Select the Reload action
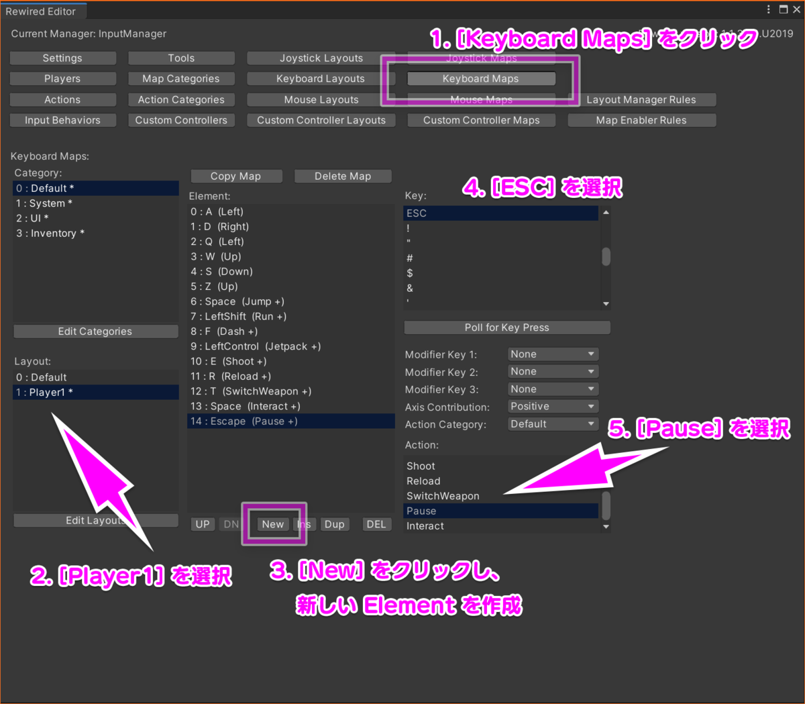 pyautogui.click(x=500, y=481)
